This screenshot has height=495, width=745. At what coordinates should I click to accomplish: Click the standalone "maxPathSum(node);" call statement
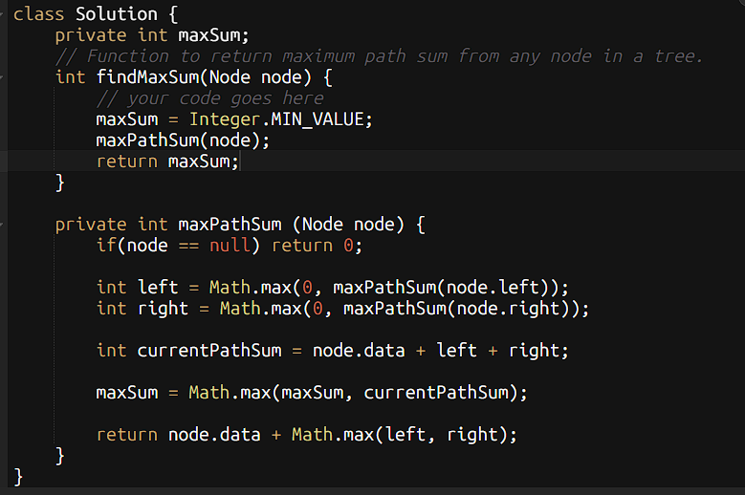tap(183, 140)
